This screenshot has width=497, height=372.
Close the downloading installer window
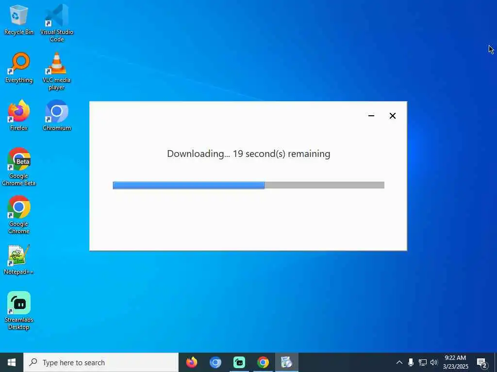click(x=392, y=116)
